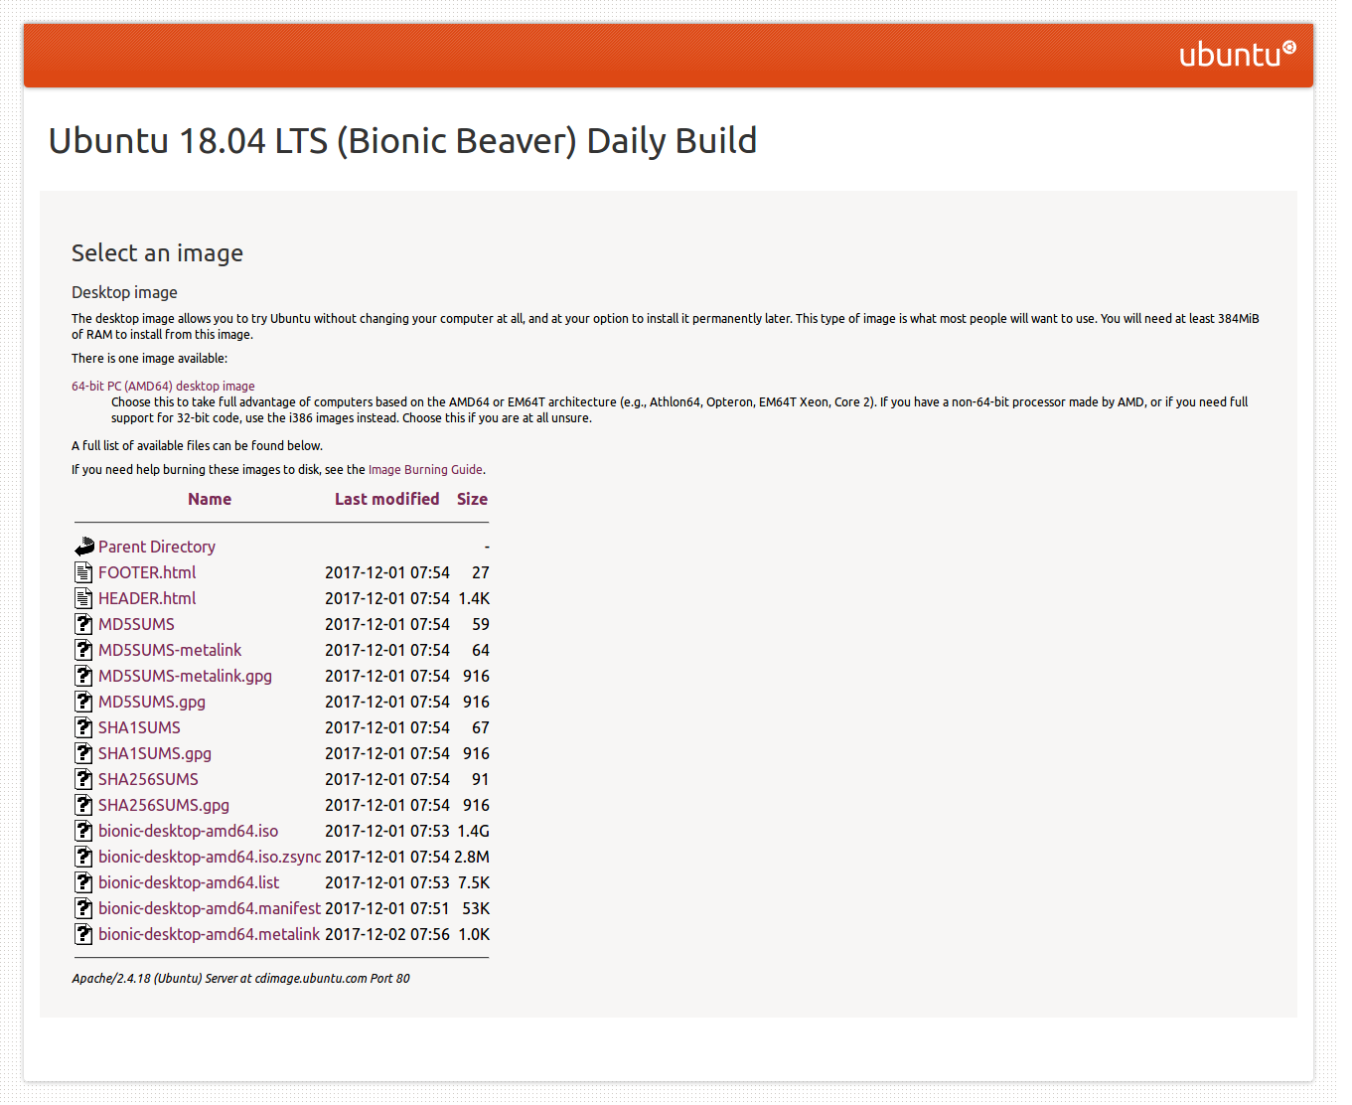Click the 1.4K size of HEADER.html
This screenshot has width=1352, height=1105.
click(x=474, y=598)
